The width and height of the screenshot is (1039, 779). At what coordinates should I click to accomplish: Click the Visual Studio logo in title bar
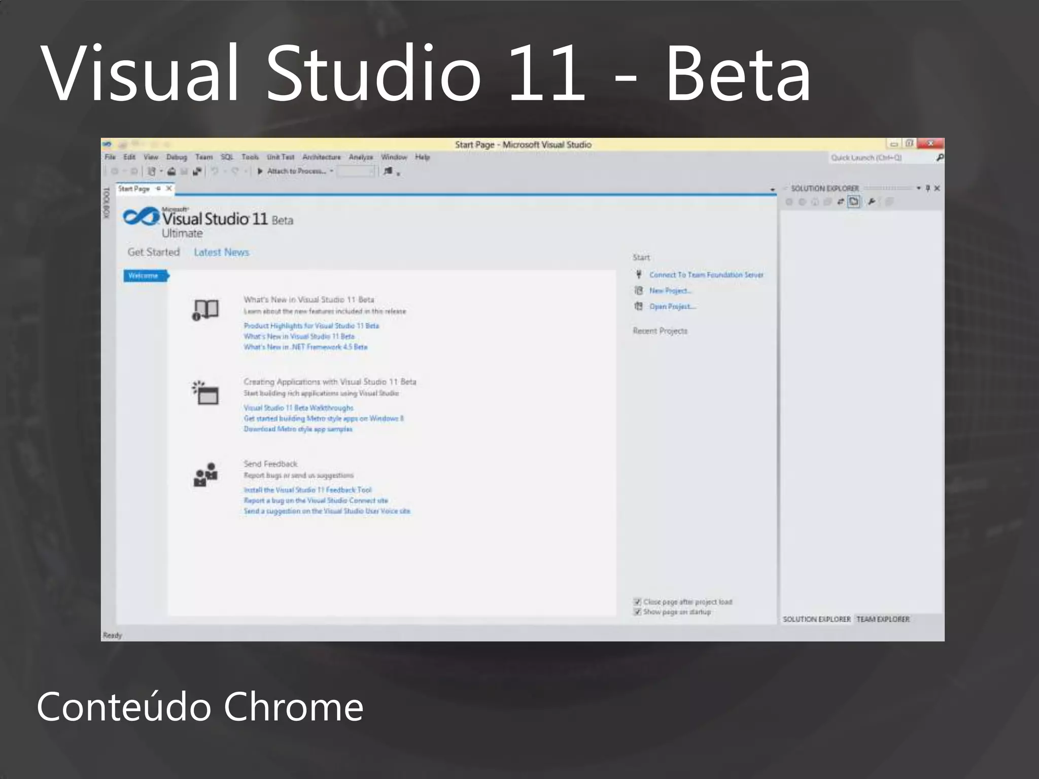pyautogui.click(x=108, y=144)
